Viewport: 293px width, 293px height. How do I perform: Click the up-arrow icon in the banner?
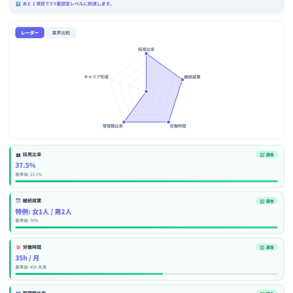point(18,4)
